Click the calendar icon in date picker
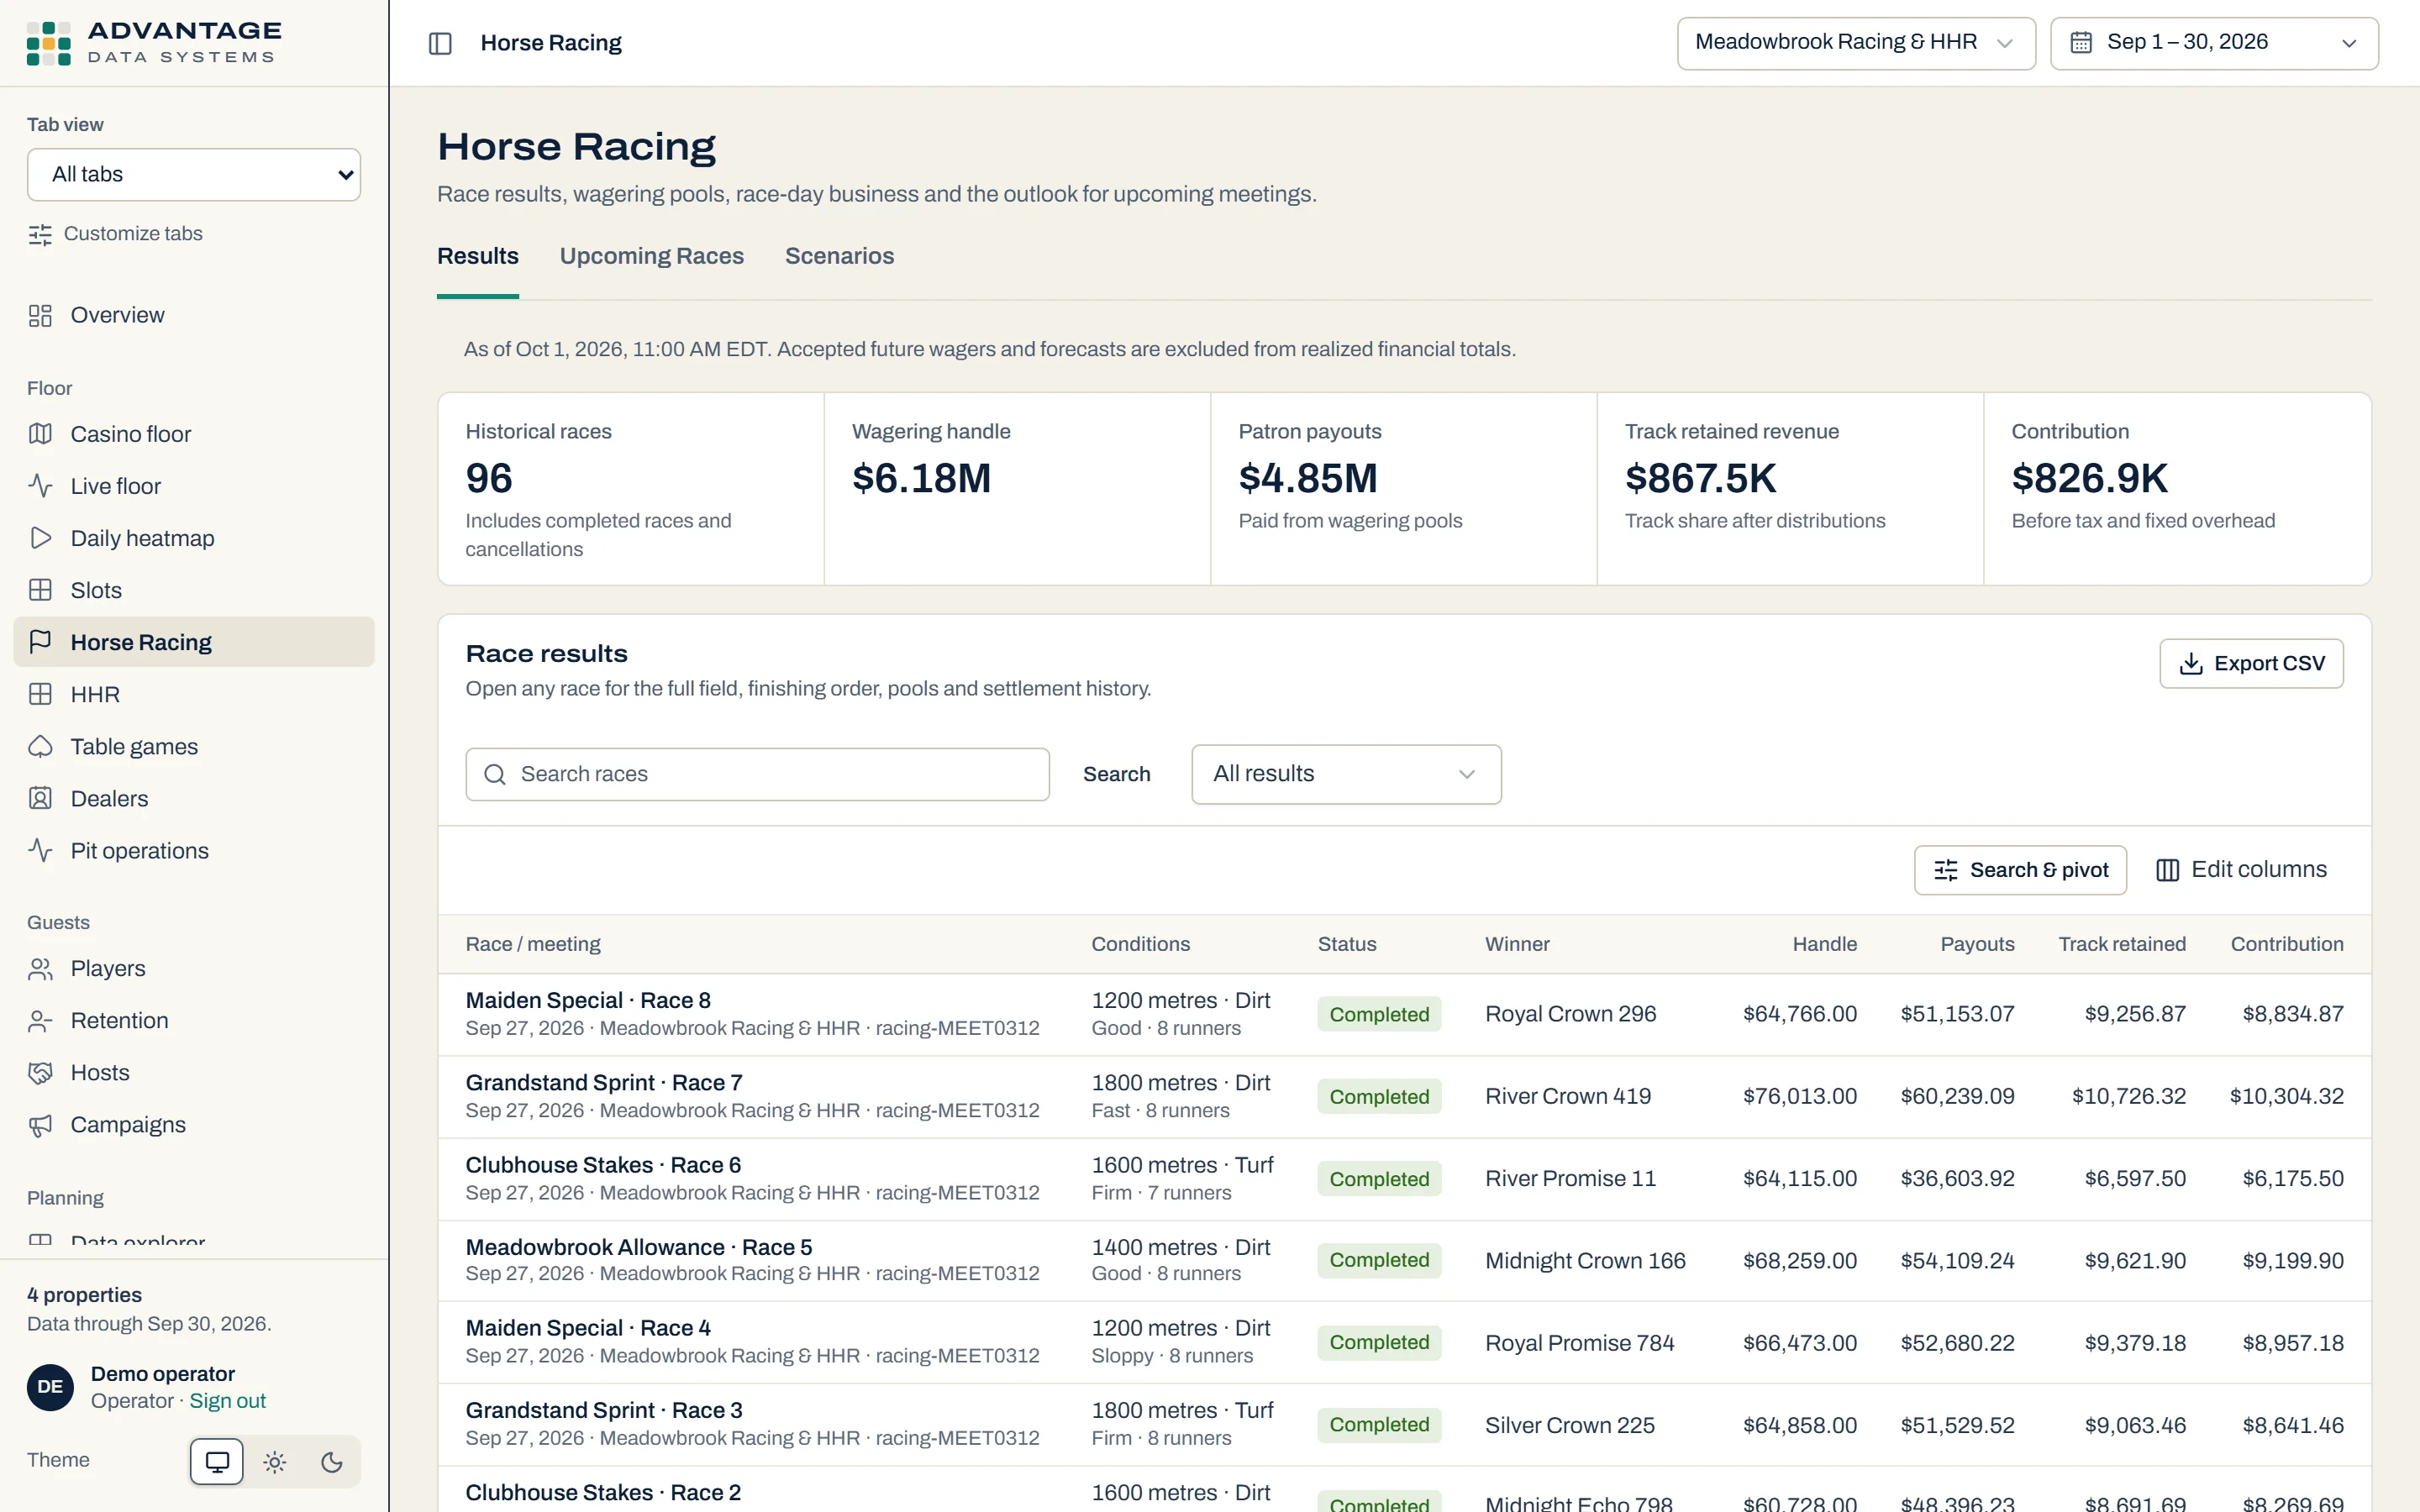 pos(2081,43)
